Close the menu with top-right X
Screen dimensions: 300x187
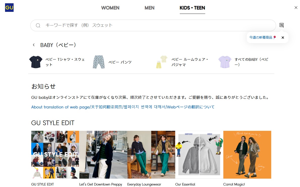pos(296,8)
